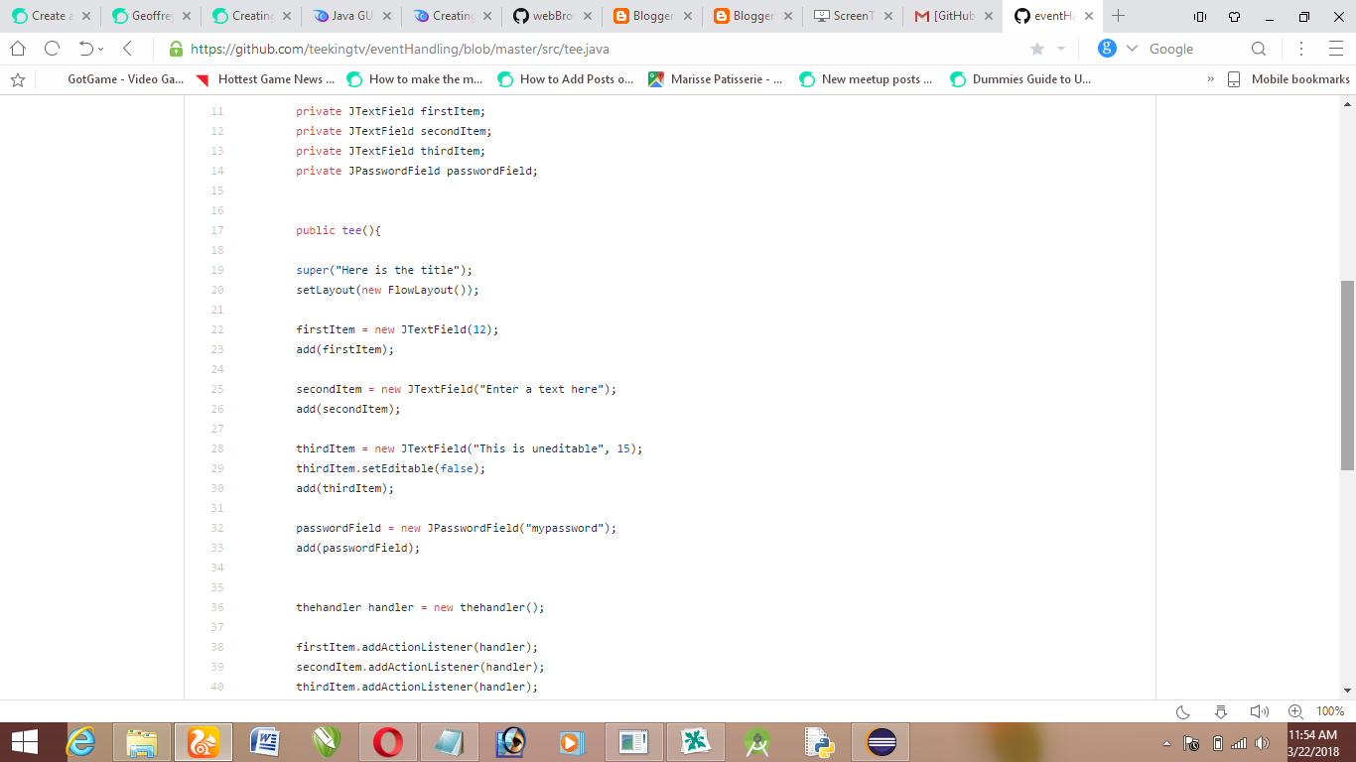1356x762 pixels.
Task: Click the 100% zoom level value
Action: pos(1330,711)
